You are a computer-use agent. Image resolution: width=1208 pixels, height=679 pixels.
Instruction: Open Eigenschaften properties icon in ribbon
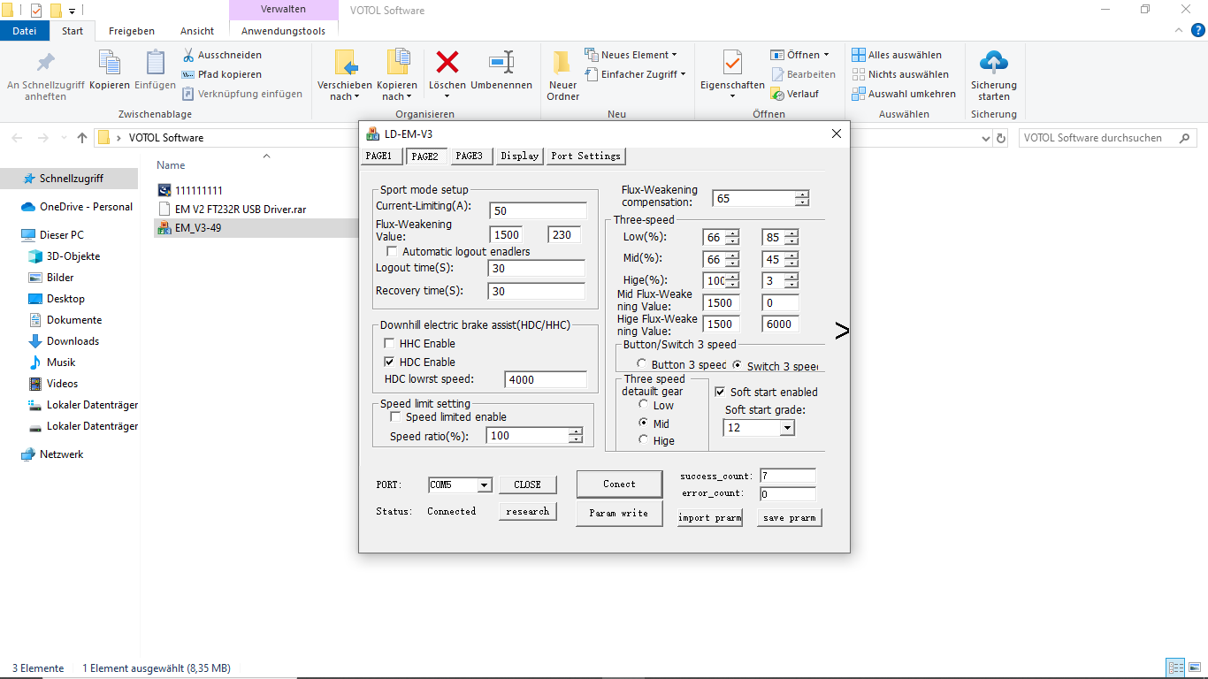[x=731, y=64]
